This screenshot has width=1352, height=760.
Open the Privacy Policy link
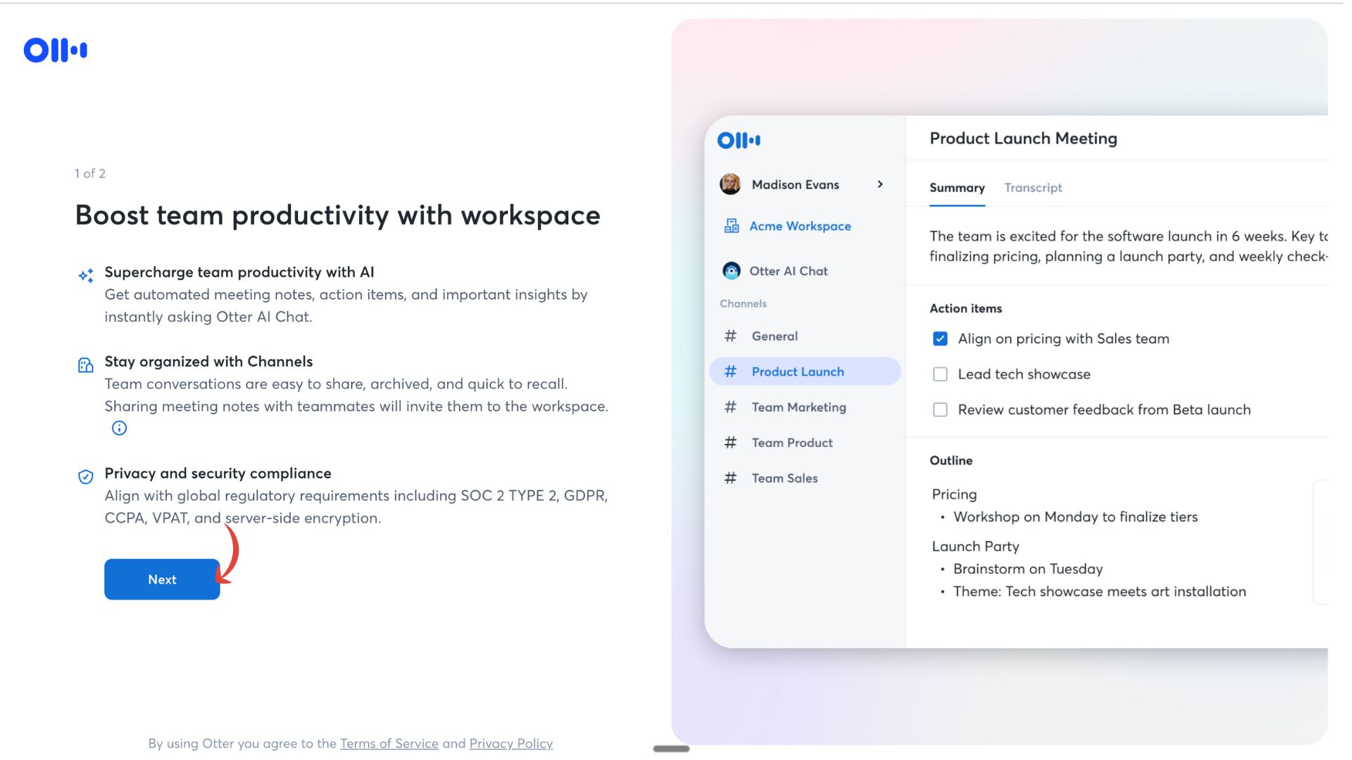[x=511, y=744]
